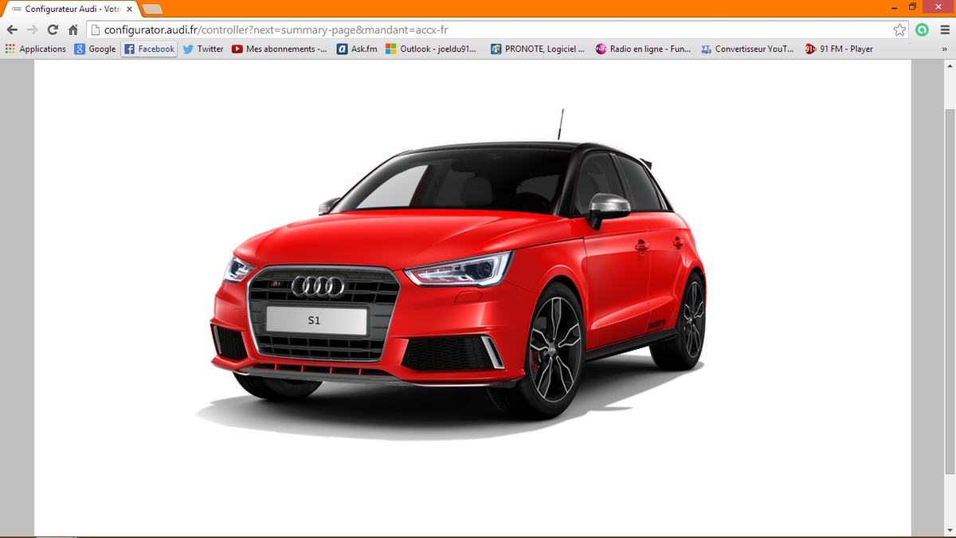Open the Applications bookmark shortcut
Image resolution: width=956 pixels, height=538 pixels.
click(35, 49)
